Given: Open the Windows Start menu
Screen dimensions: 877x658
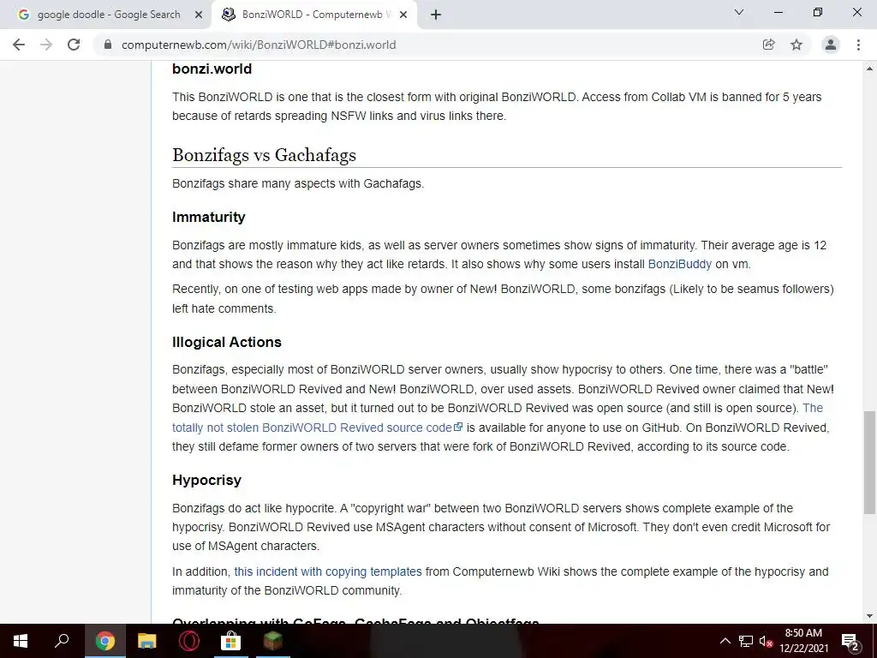Looking at the screenshot, I should point(21,641).
